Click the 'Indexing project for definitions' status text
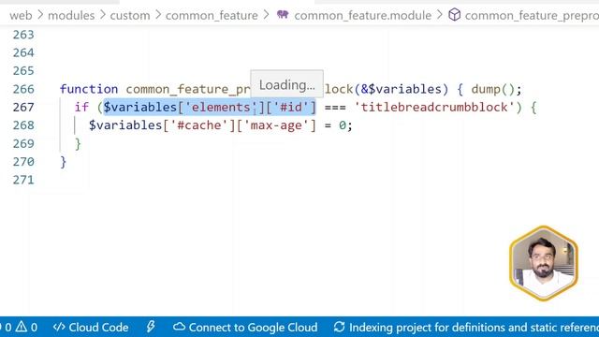The width and height of the screenshot is (599, 337). click(x=475, y=327)
